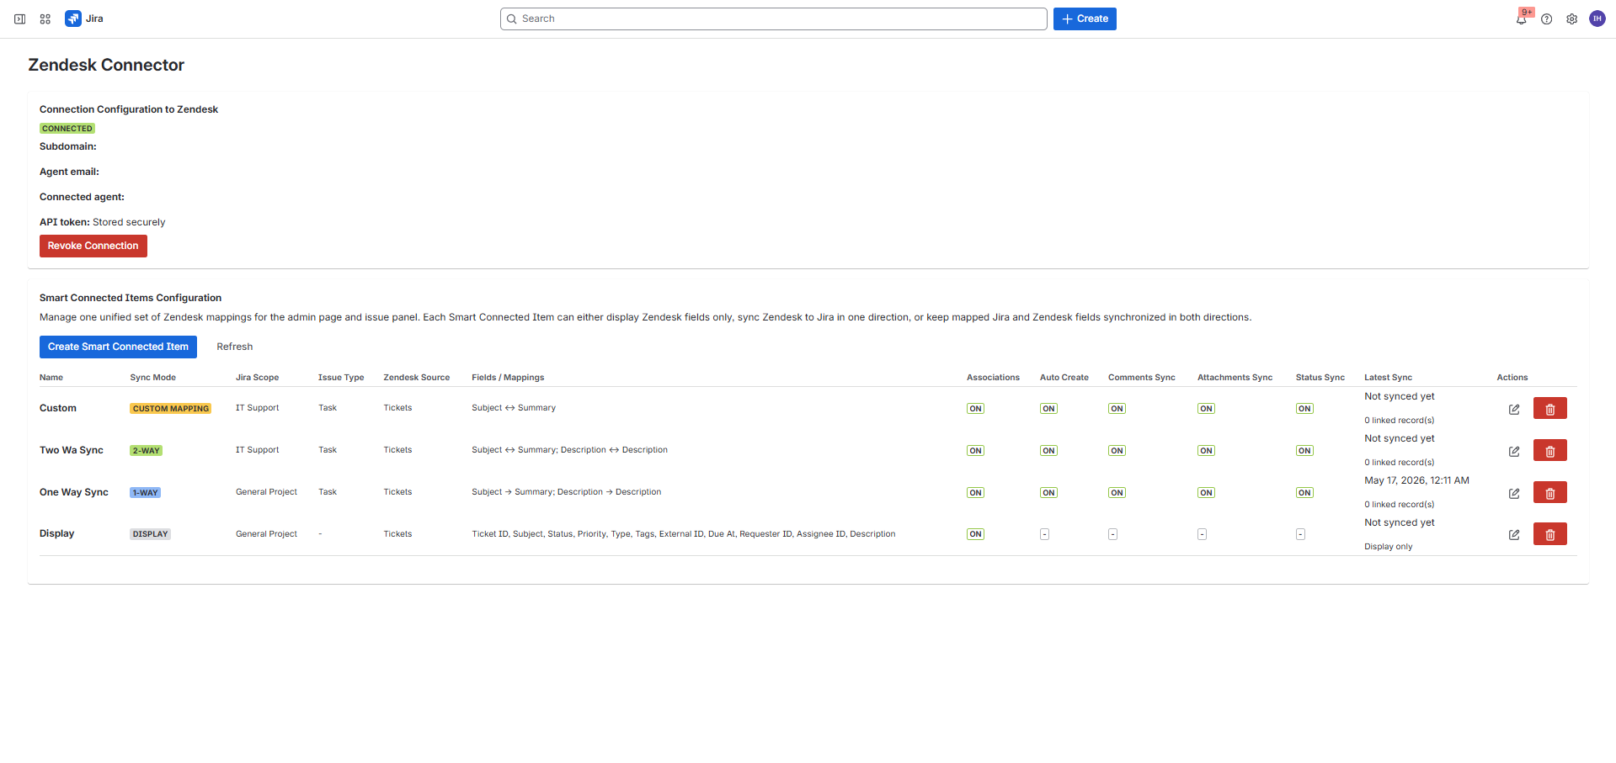This screenshot has height=763, width=1616.
Task: Delete the One Way Sync item
Action: [x=1549, y=492]
